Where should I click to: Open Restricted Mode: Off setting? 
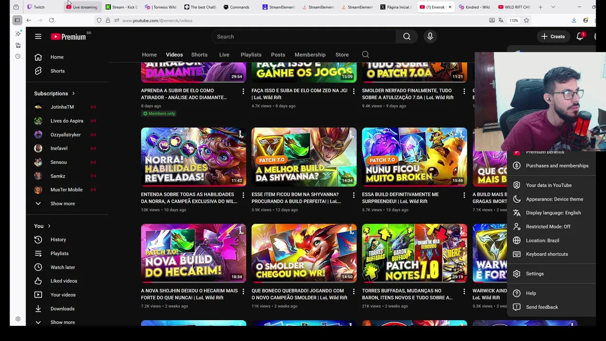(551, 226)
